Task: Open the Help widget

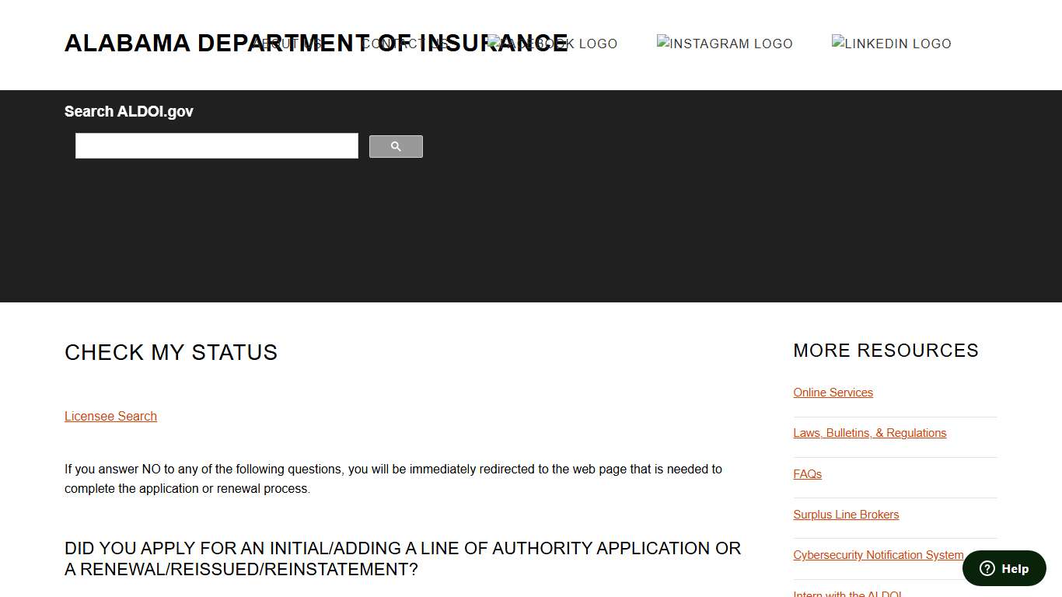Action: click(1004, 568)
